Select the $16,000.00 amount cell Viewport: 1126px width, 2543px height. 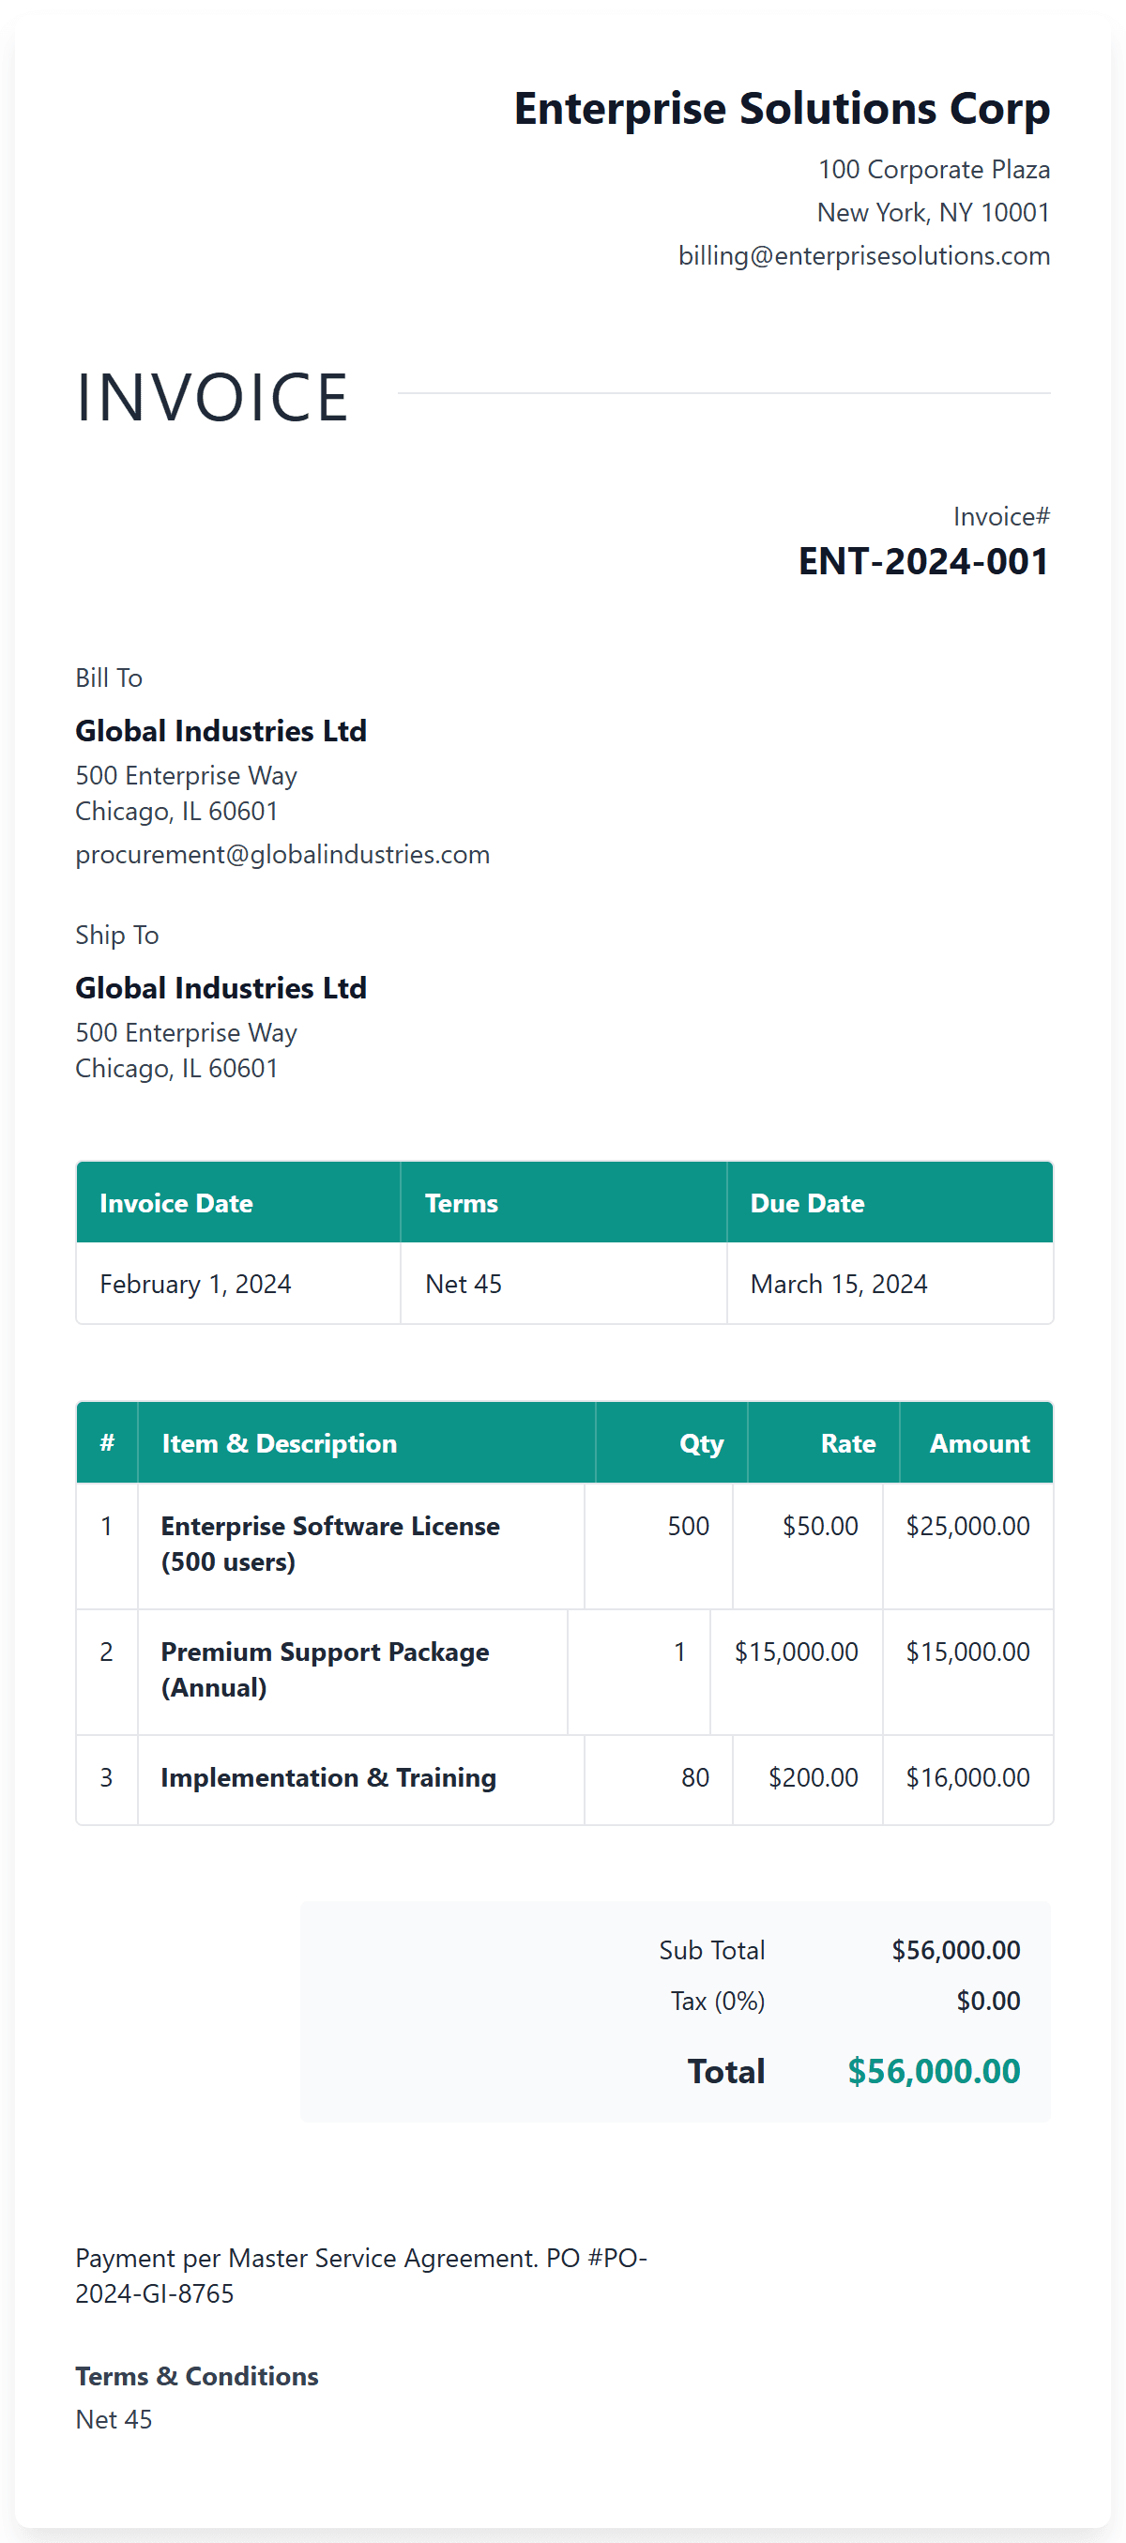pos(967,1778)
